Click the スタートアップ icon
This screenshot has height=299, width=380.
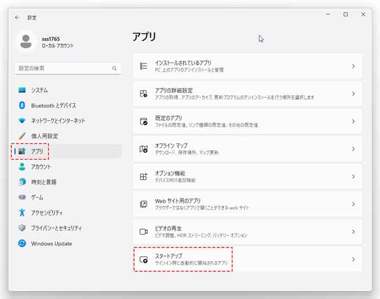click(x=143, y=259)
